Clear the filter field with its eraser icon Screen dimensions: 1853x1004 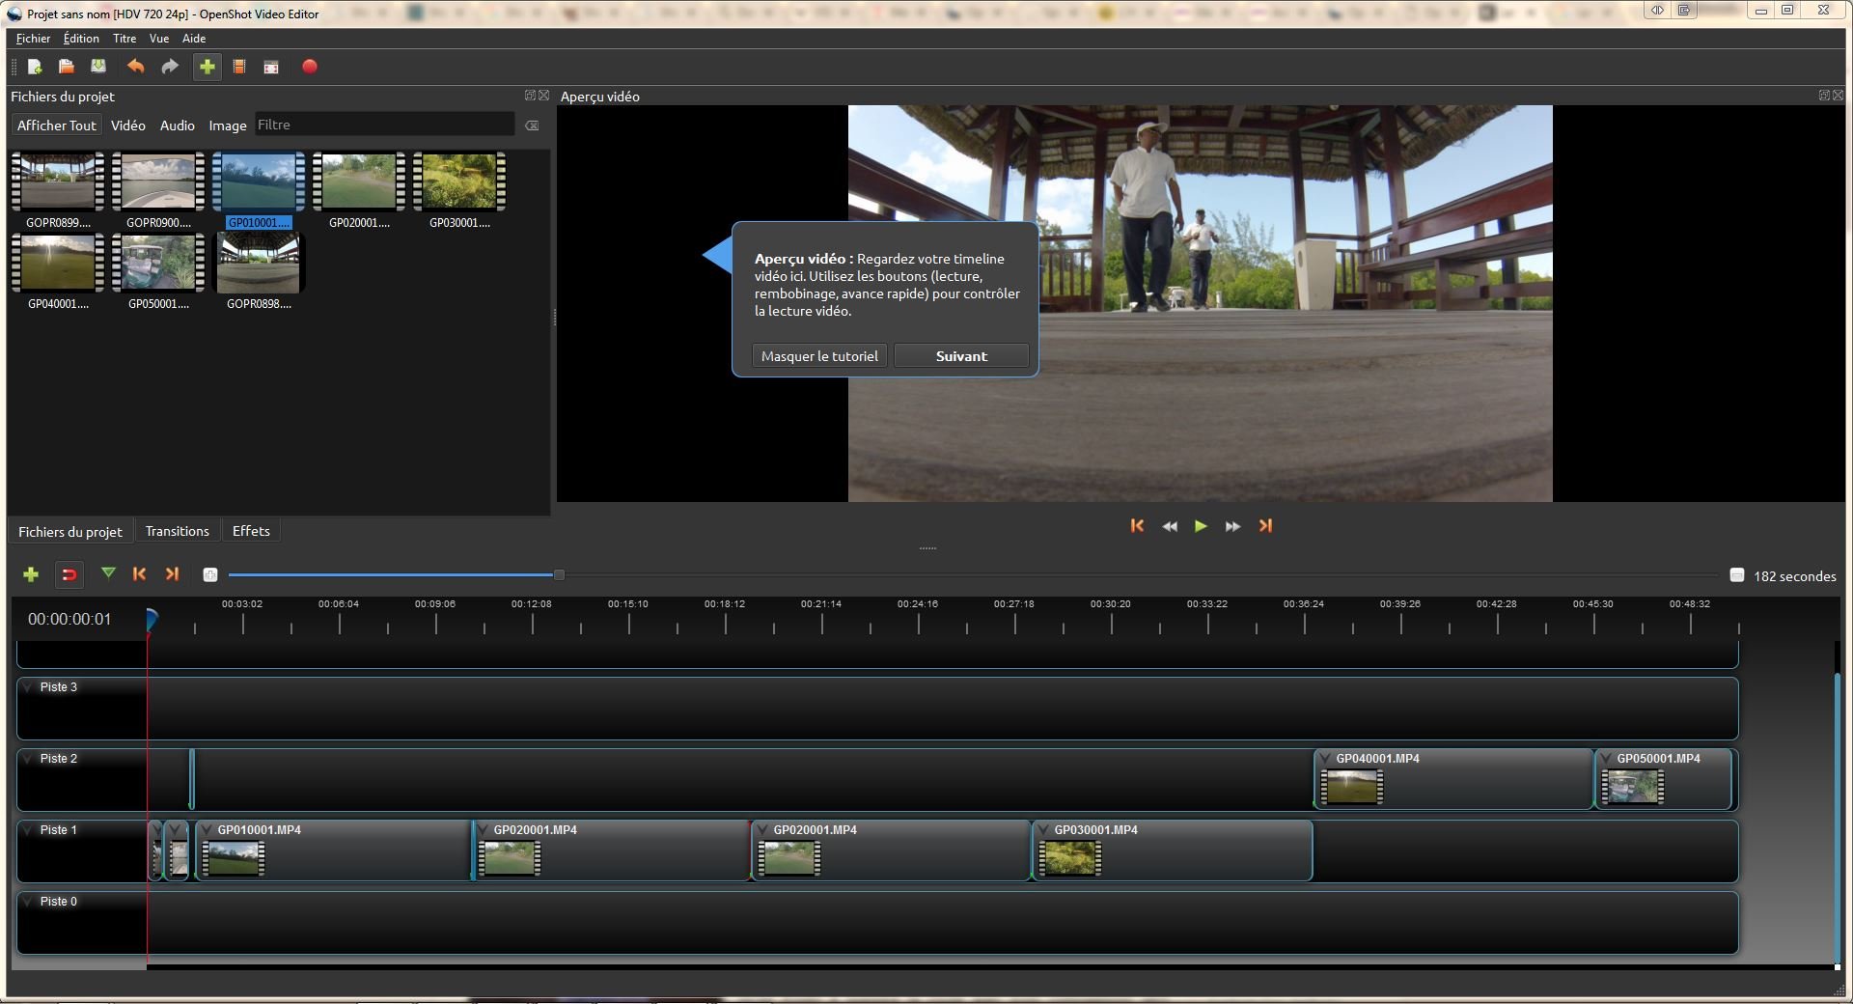tap(532, 125)
